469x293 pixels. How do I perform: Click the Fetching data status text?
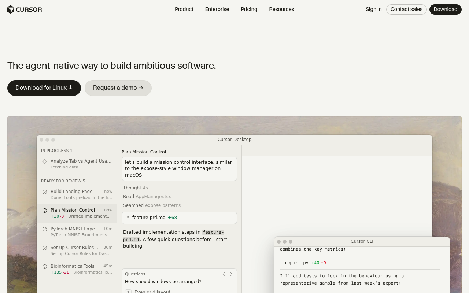pos(64,167)
